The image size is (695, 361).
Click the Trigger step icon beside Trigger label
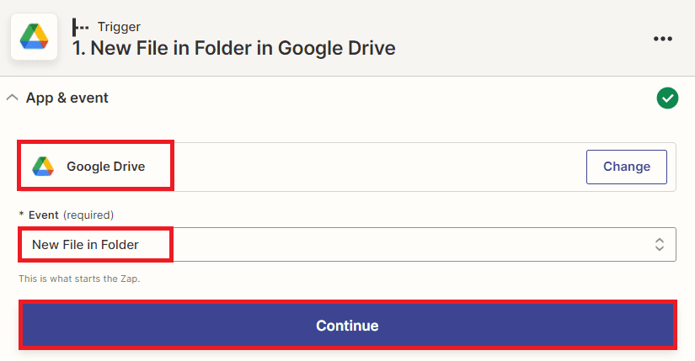[x=81, y=26]
